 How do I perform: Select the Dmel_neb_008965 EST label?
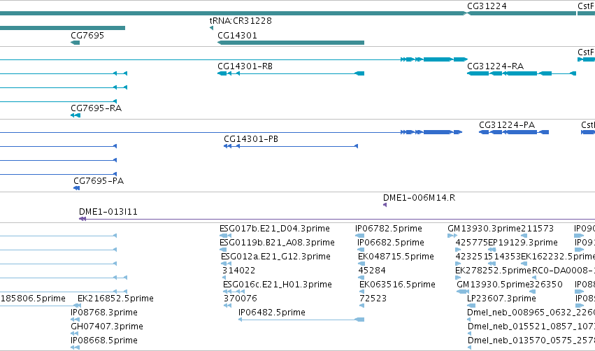pos(531,313)
